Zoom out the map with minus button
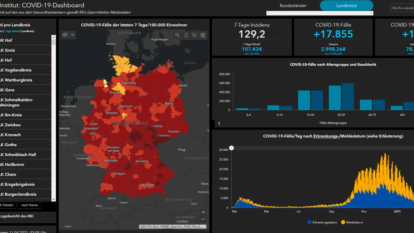The image size is (414, 233). (x=203, y=219)
